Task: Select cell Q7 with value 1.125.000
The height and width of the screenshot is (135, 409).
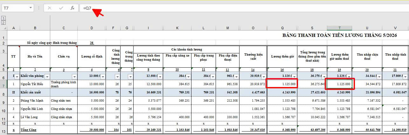Action: pos(282,84)
